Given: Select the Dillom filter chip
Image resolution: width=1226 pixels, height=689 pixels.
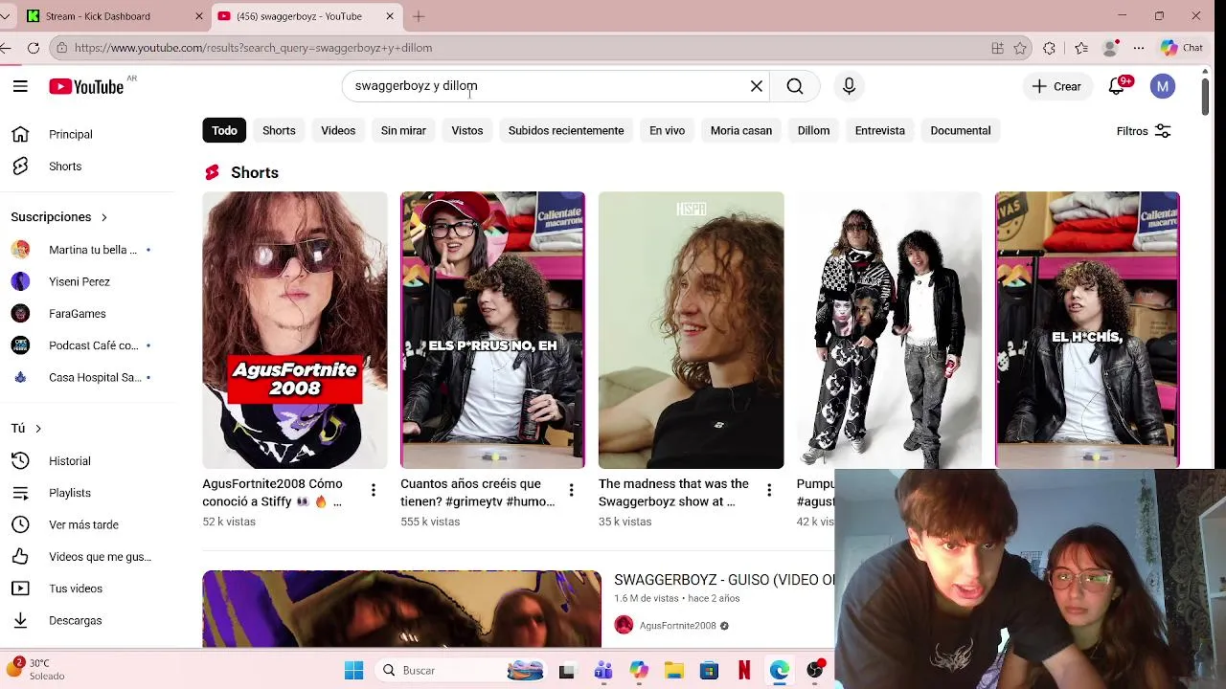Looking at the screenshot, I should pos(813,130).
